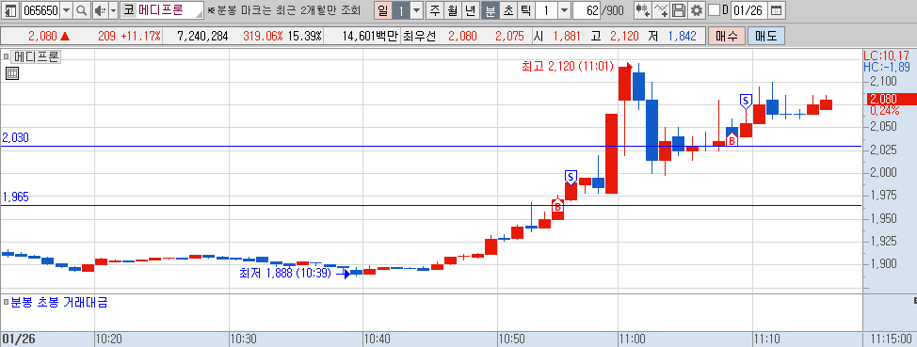Select the 년 yearly chart period
Screen dimensions: 917x347
coord(471,10)
